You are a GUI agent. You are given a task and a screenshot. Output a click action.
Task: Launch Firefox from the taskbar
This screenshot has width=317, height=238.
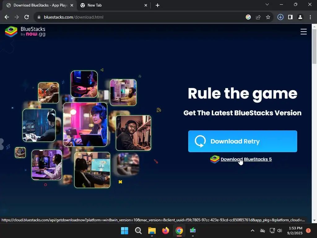pos(166,231)
